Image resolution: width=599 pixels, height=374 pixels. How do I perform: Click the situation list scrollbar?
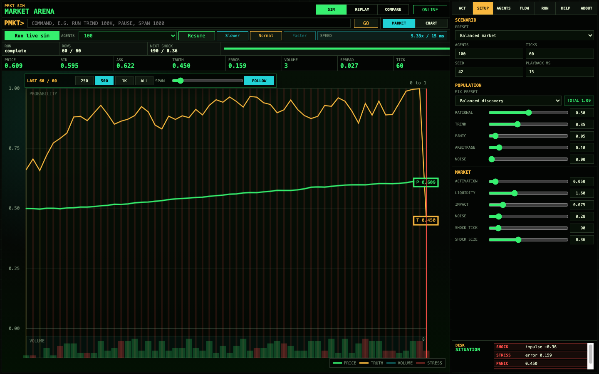click(590, 356)
